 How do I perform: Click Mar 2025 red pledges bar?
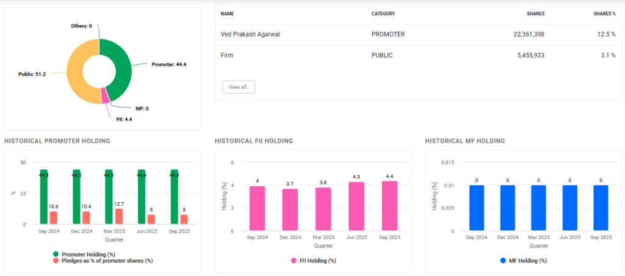tap(119, 217)
